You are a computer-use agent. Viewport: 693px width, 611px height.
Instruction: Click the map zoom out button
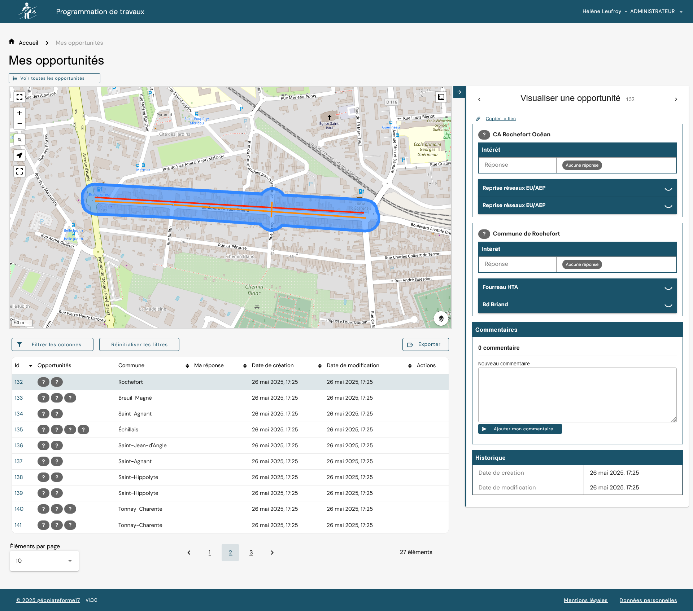click(x=19, y=124)
